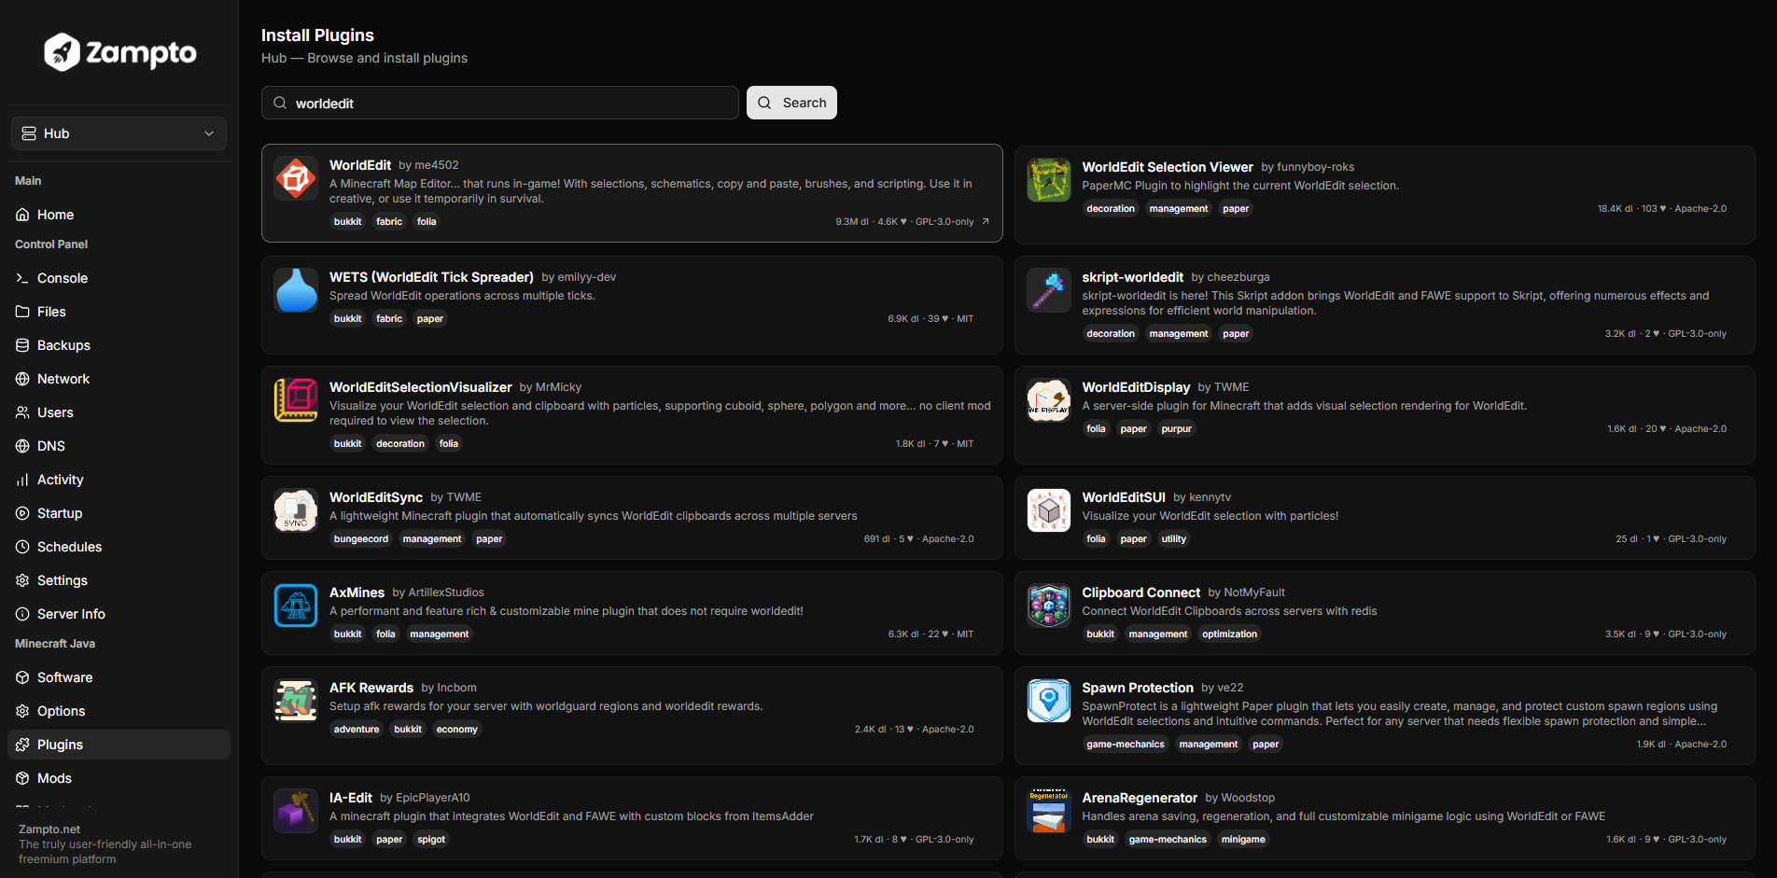This screenshot has width=1777, height=878.
Task: Click purpur tag on WorldEditDisplay
Action: 1176,429
